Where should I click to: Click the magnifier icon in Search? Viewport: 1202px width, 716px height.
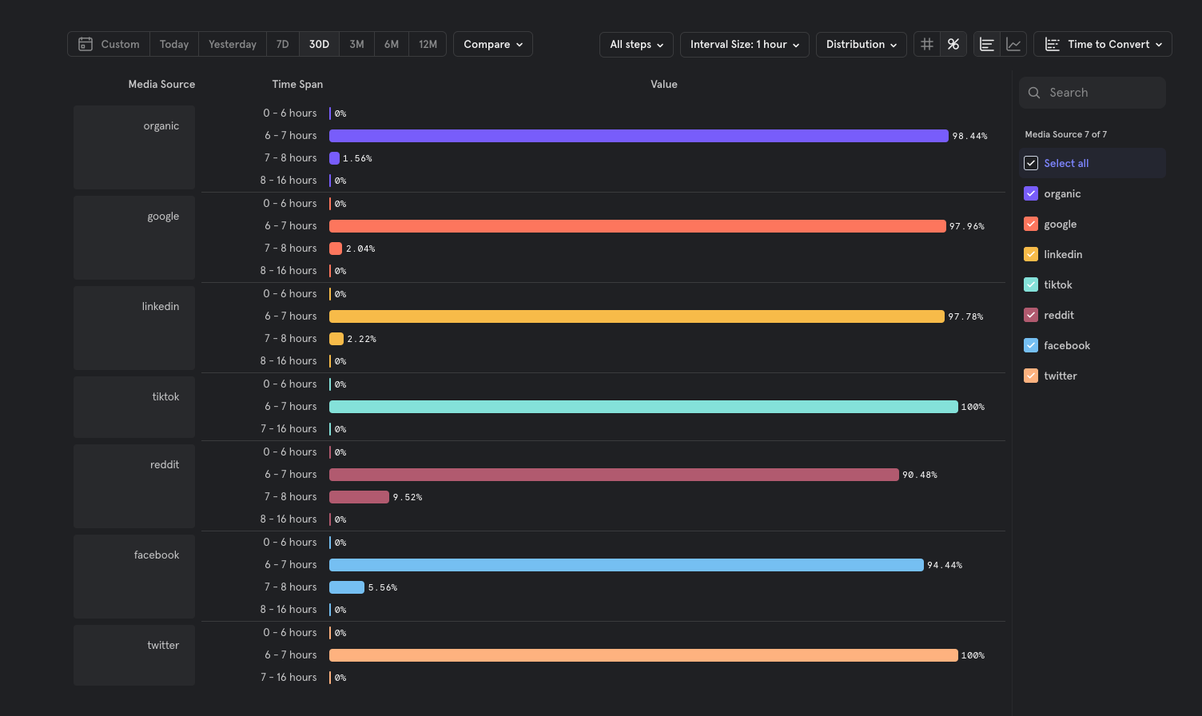point(1034,93)
